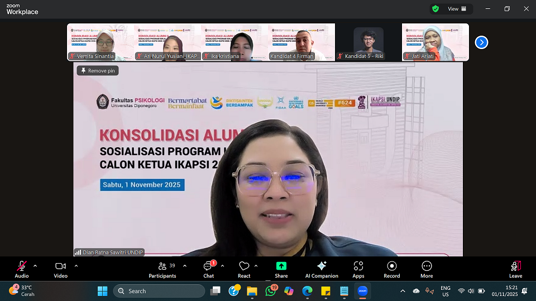The image size is (536, 301).
Task: Expand the audio options chevron
Action: pyautogui.click(x=35, y=265)
